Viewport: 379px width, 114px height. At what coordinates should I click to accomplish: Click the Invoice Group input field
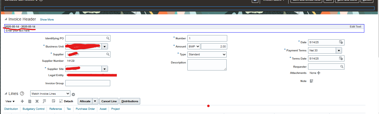[x=88, y=83]
